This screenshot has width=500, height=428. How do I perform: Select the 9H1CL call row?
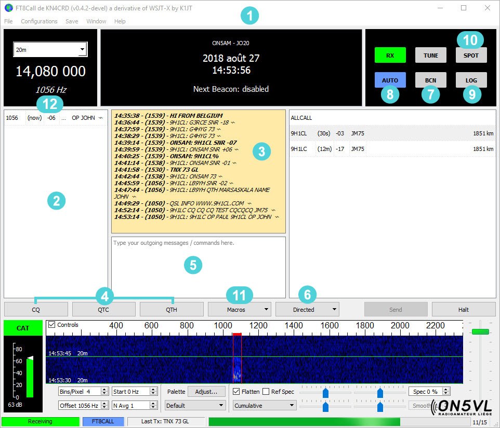point(392,133)
